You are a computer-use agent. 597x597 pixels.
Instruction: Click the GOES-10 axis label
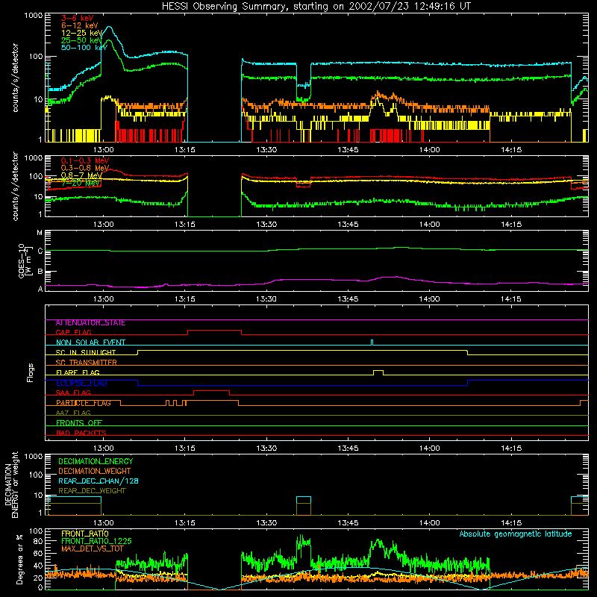(x=25, y=260)
